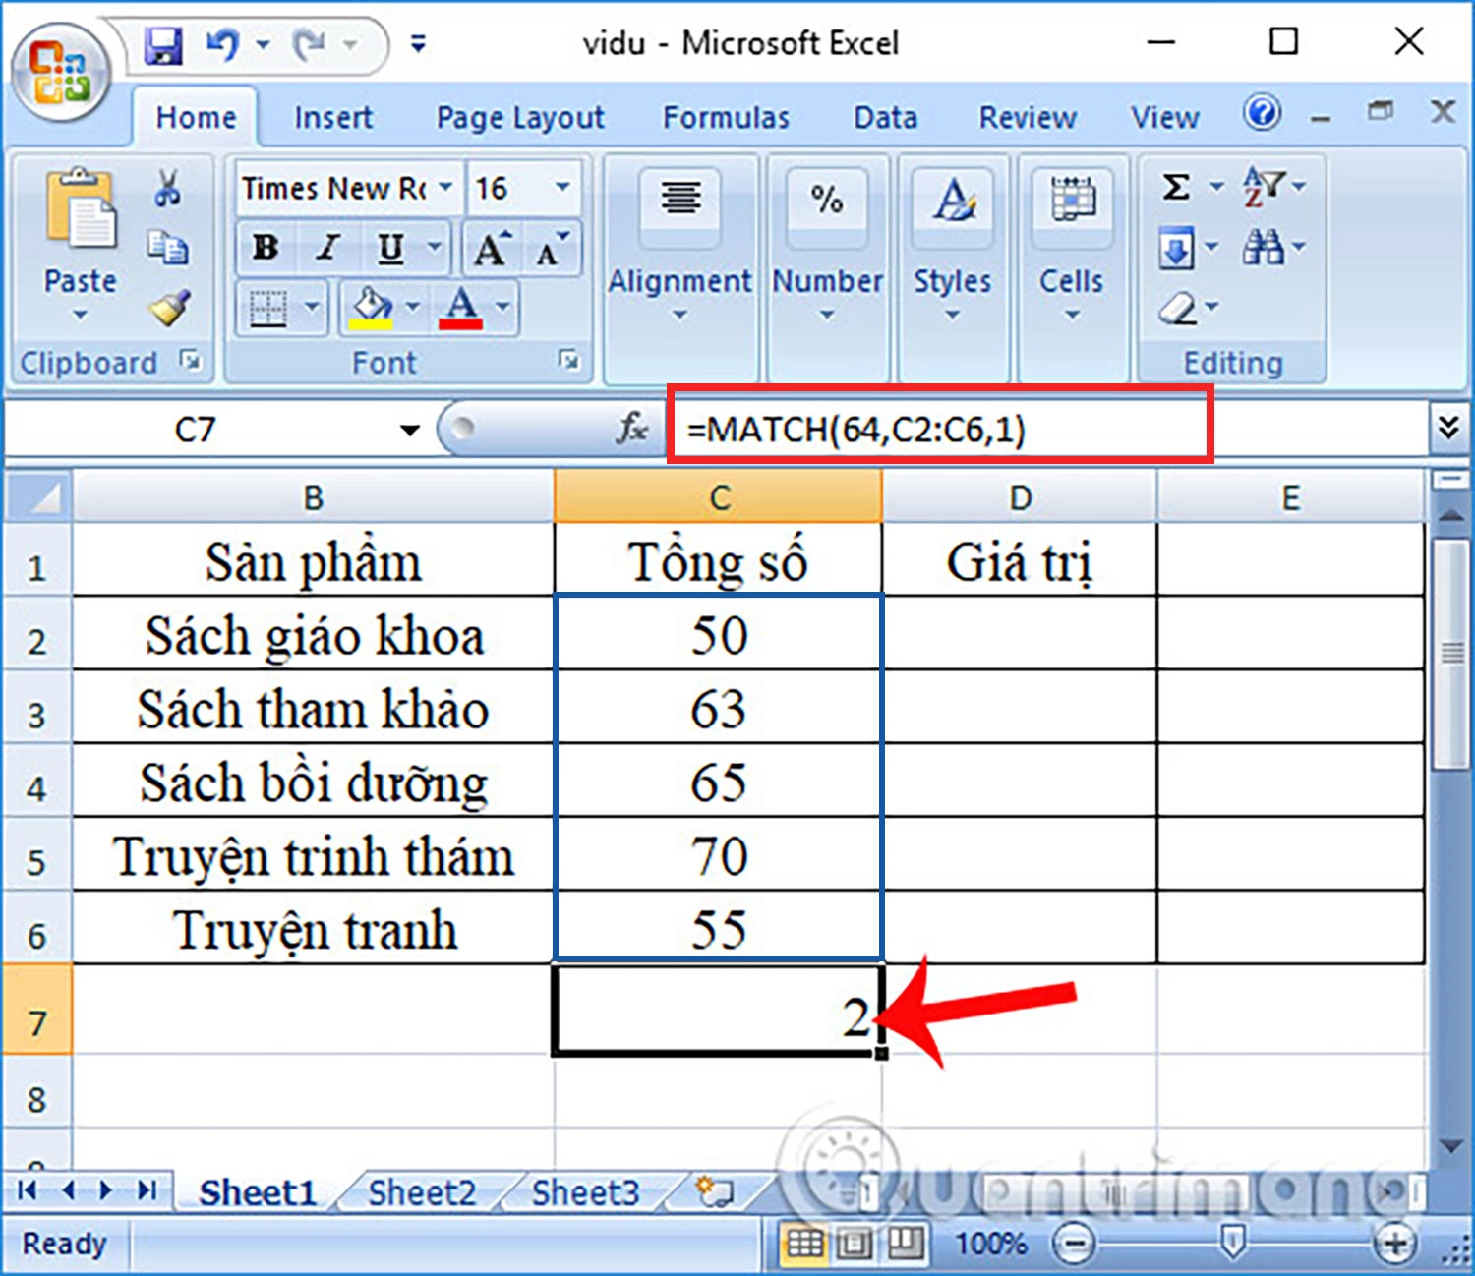Open the font color dropdown arrow
Viewport: 1475px width, 1276px height.
502,308
